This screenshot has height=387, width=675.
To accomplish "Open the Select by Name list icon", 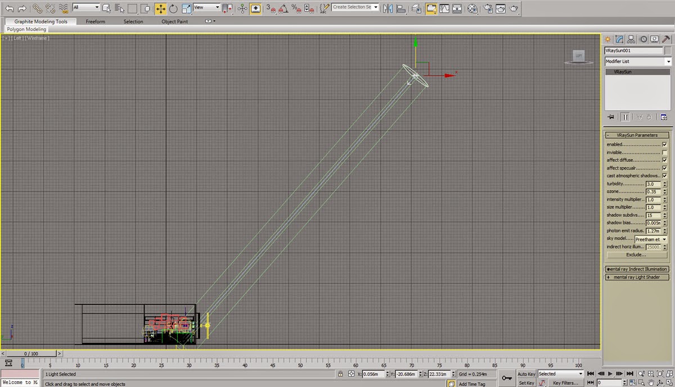I will (119, 8).
